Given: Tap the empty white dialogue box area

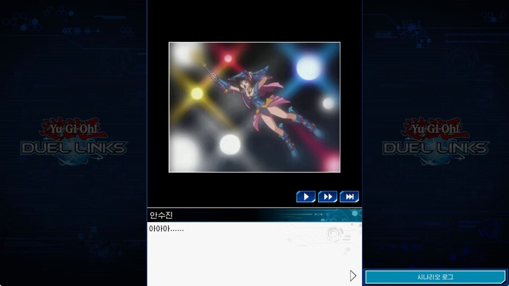Looking at the screenshot, I should [243, 257].
